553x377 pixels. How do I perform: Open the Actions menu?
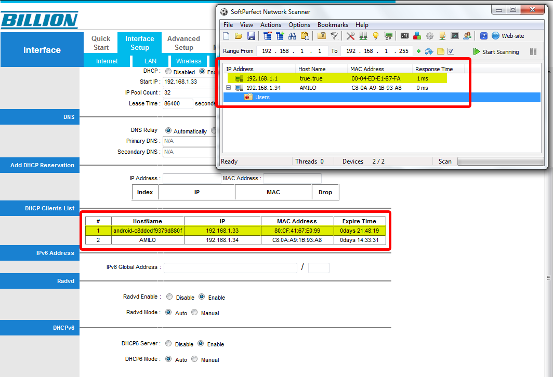(270, 24)
